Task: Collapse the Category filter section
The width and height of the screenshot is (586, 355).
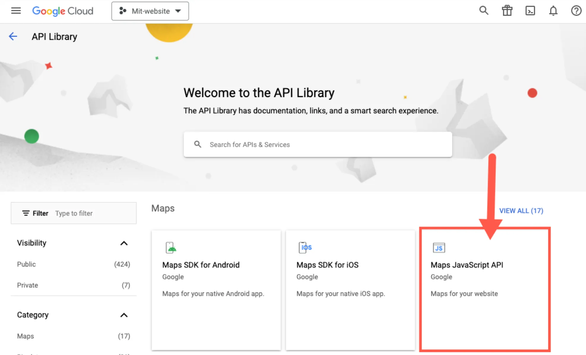Action: pos(124,315)
